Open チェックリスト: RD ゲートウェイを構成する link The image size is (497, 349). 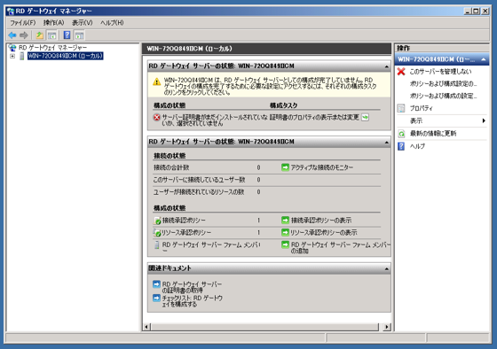click(x=192, y=301)
